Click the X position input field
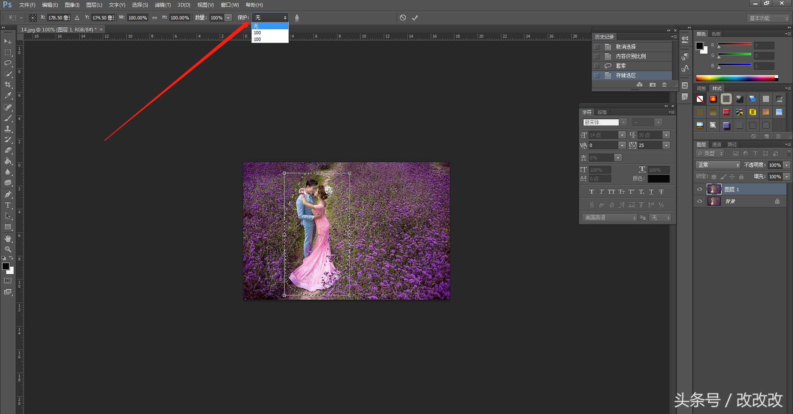793x414 pixels. click(59, 18)
